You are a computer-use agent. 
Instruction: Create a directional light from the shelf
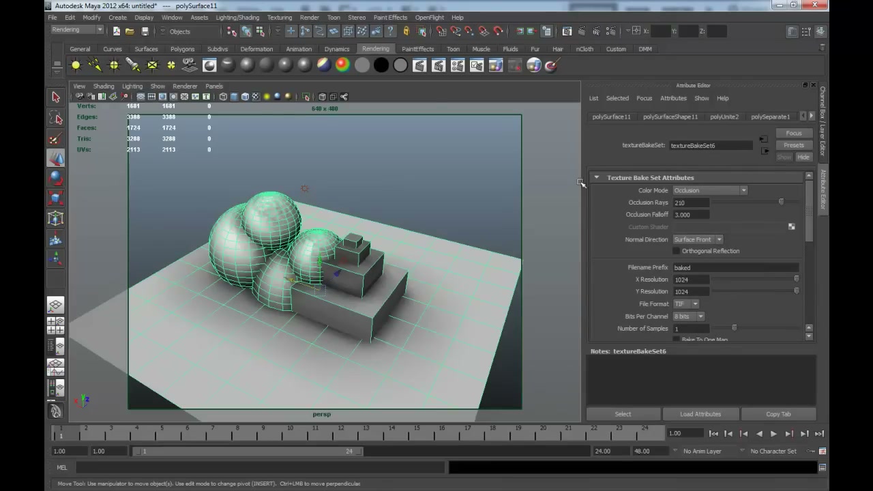[x=95, y=65]
